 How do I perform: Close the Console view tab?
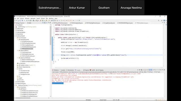[x=81, y=70]
